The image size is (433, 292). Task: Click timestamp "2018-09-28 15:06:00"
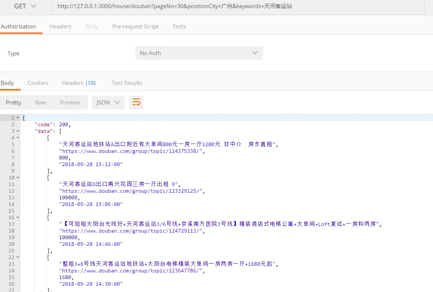91,204
